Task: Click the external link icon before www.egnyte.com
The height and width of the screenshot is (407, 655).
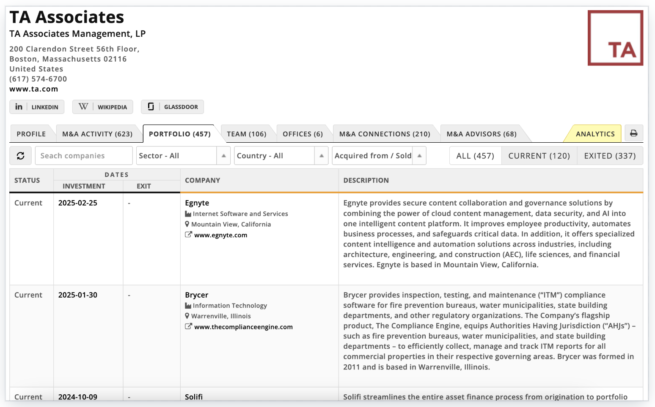Action: [x=188, y=235]
